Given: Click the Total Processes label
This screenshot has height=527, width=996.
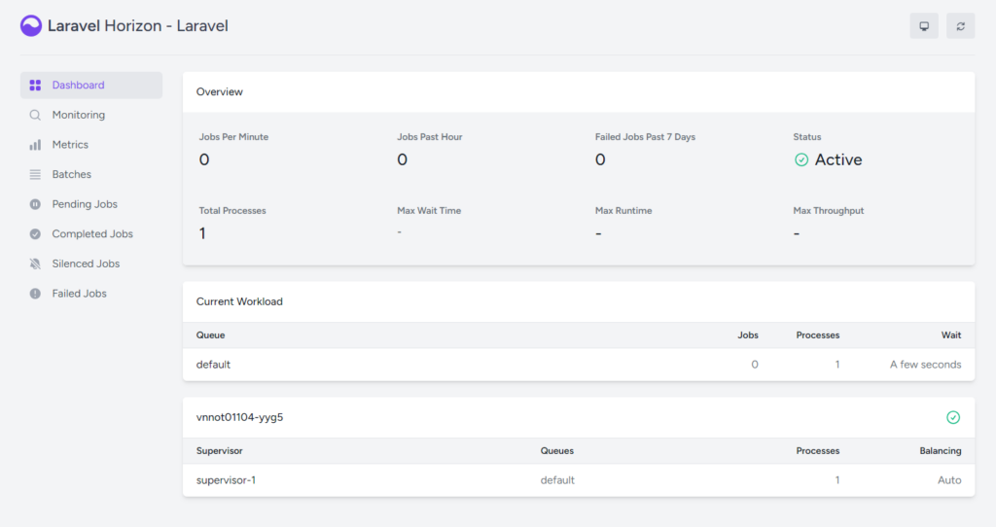Looking at the screenshot, I should click(x=232, y=211).
